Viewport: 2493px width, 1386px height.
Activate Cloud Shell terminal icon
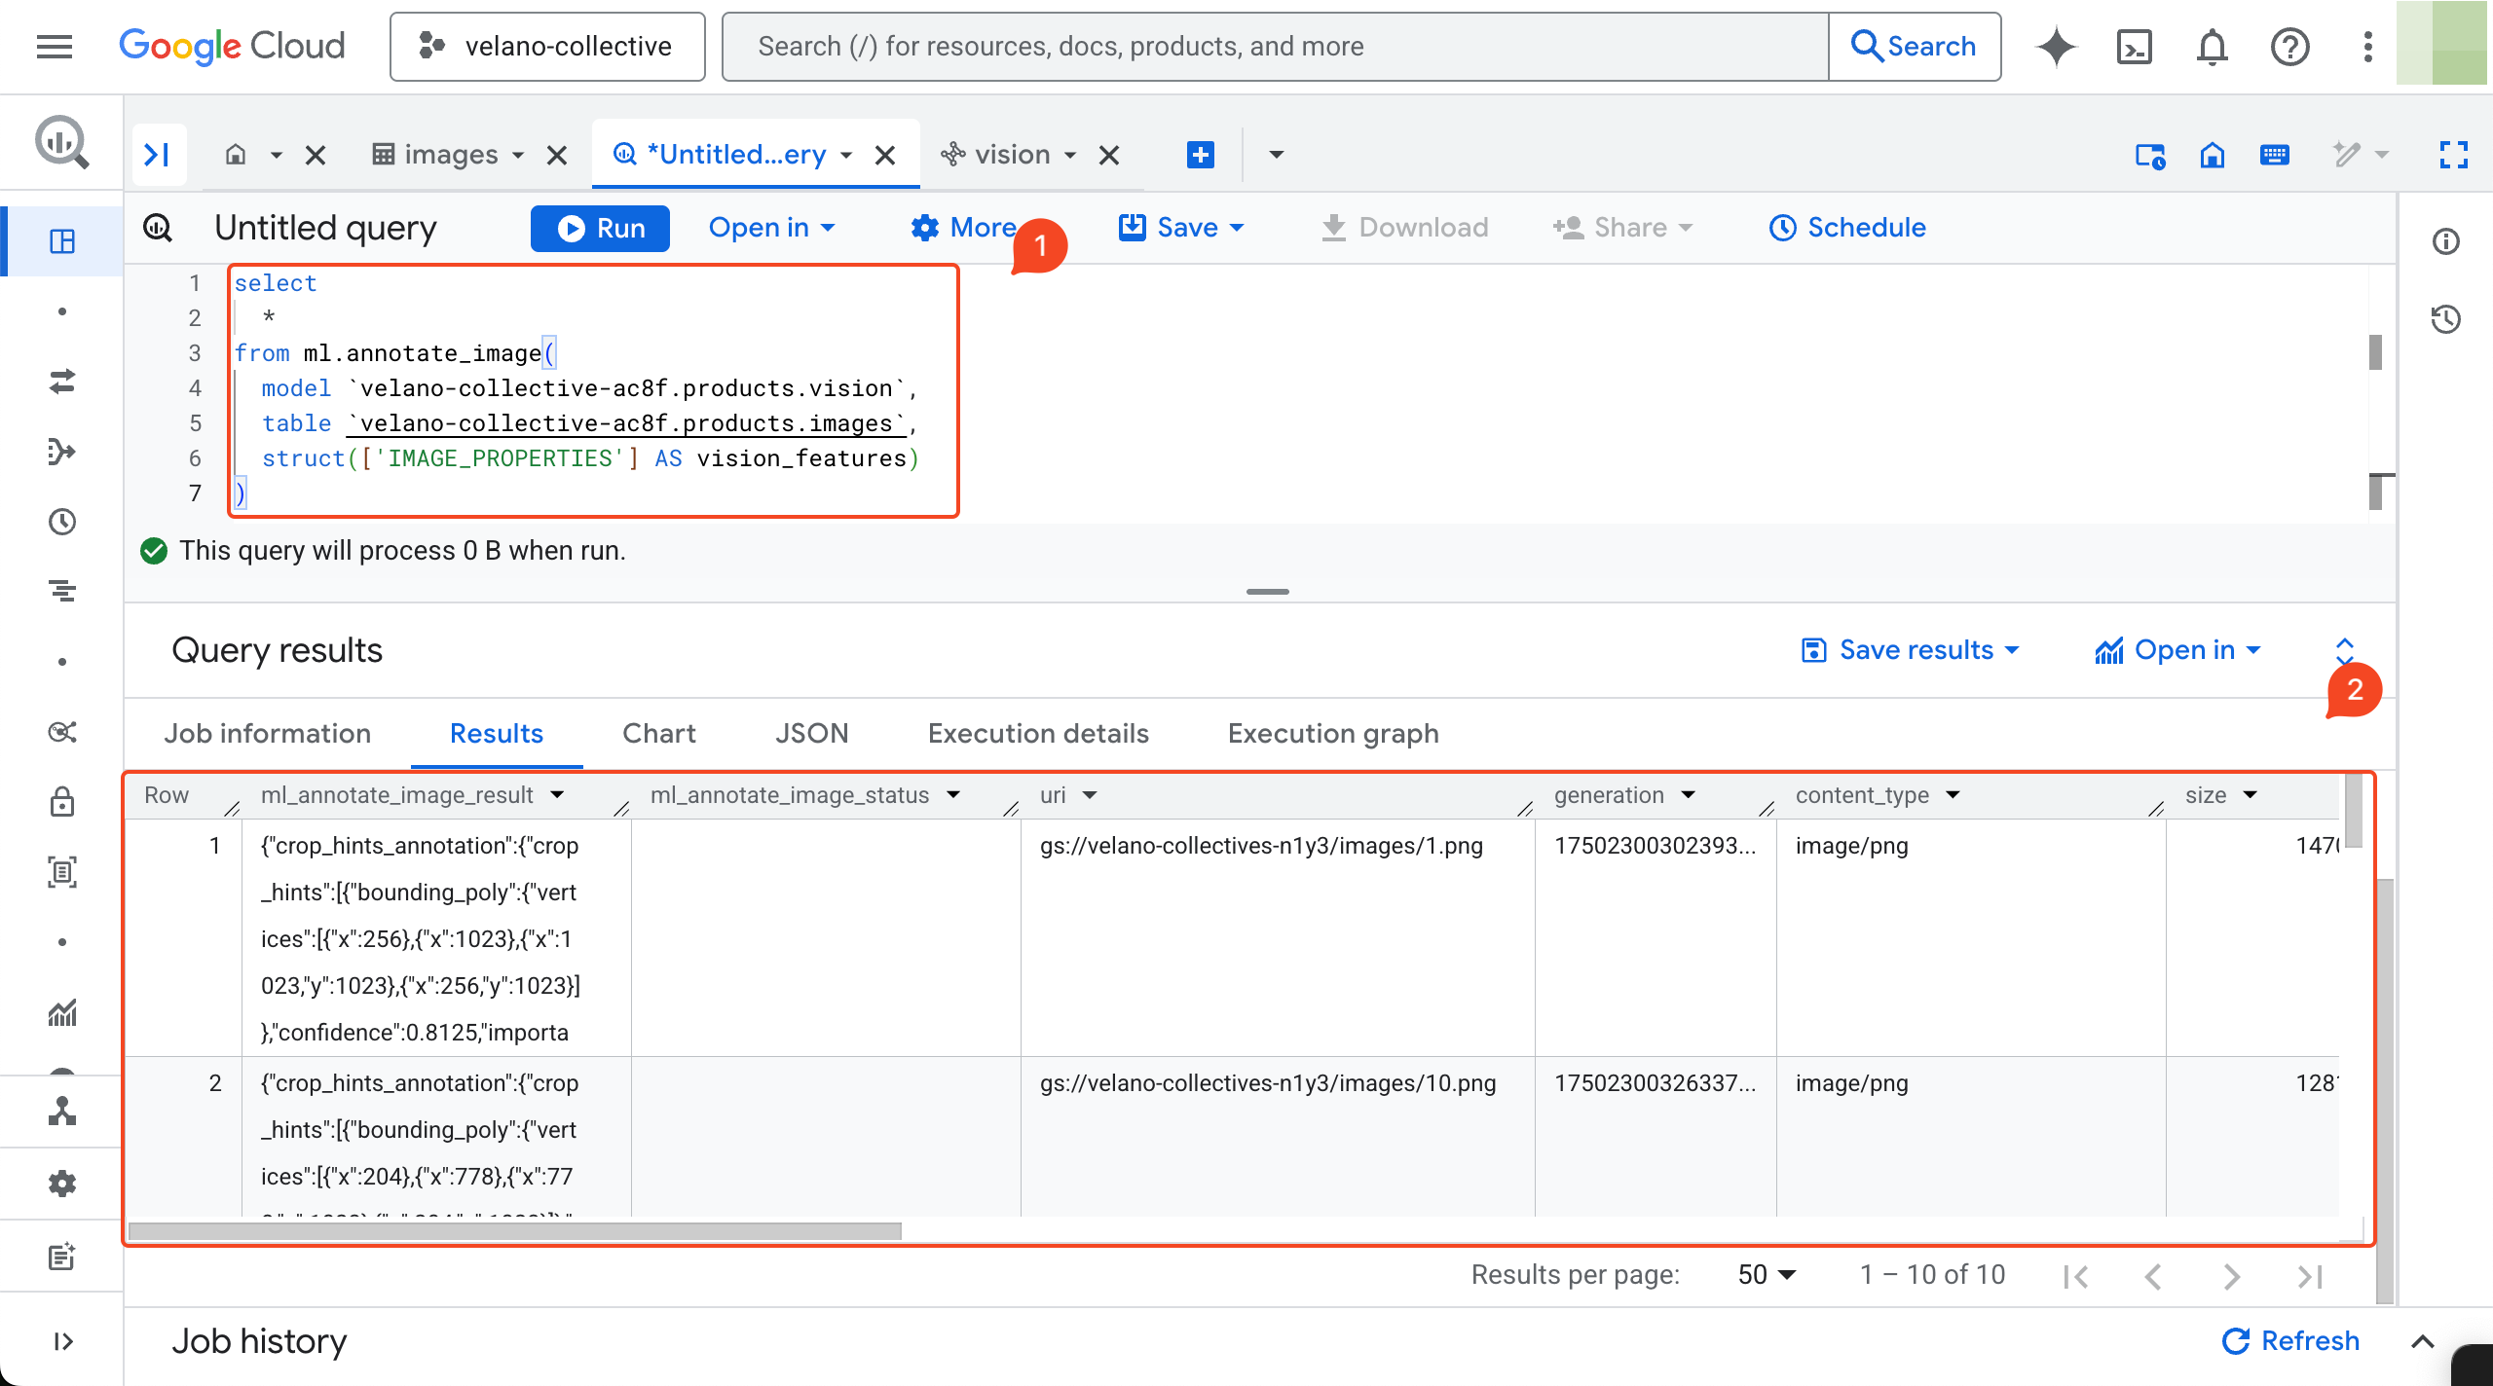[2134, 46]
